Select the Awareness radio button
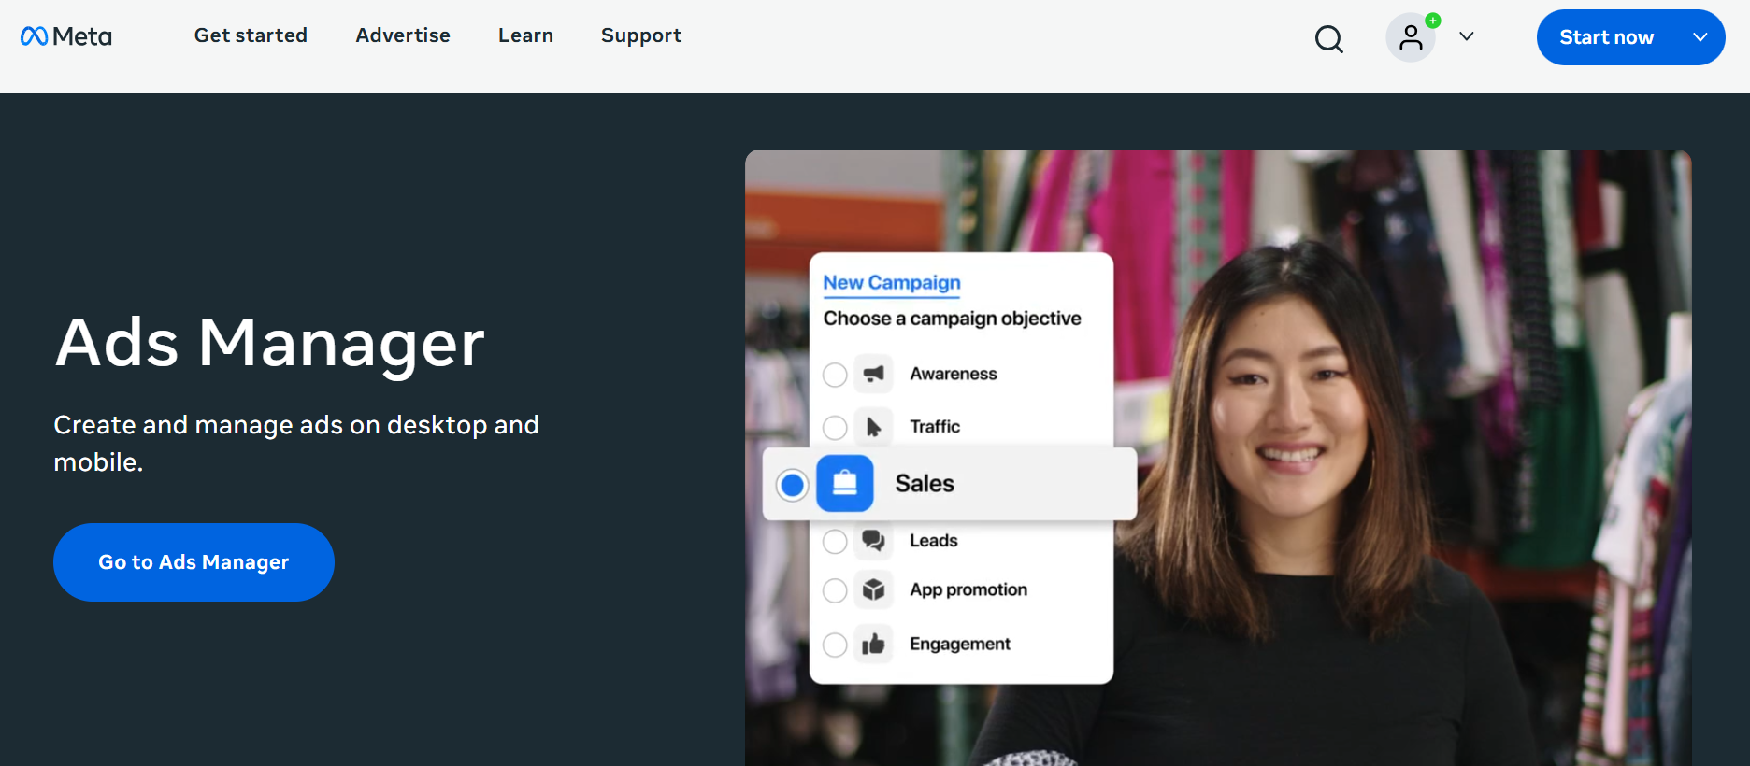 [835, 375]
